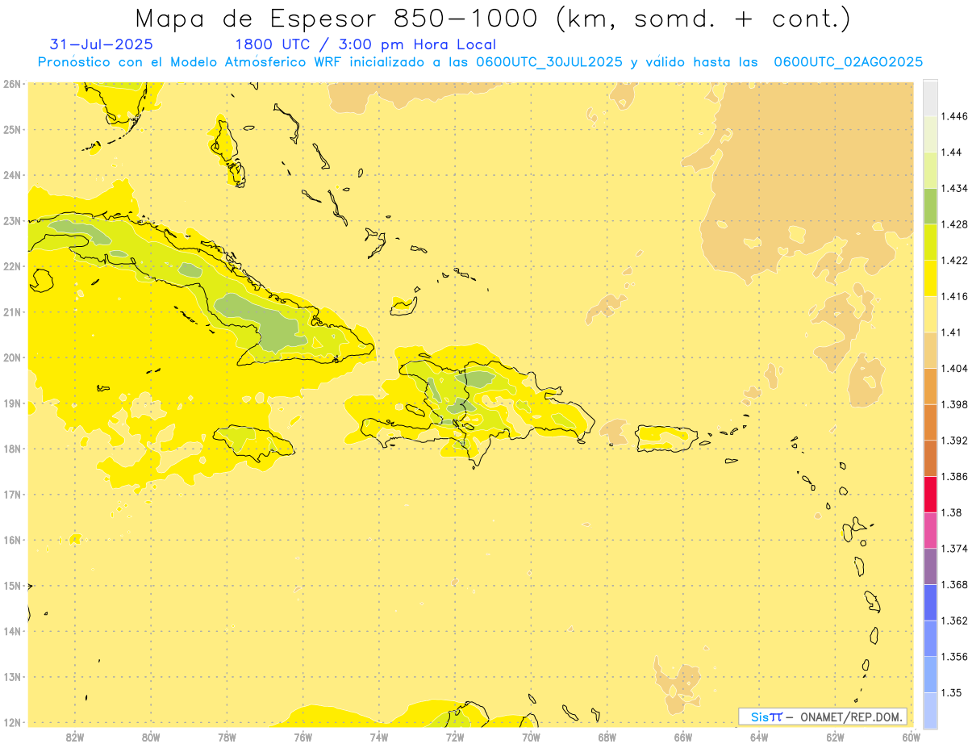The width and height of the screenshot is (968, 748).
Task: Click the colorbar value 1.428
Action: (x=953, y=224)
